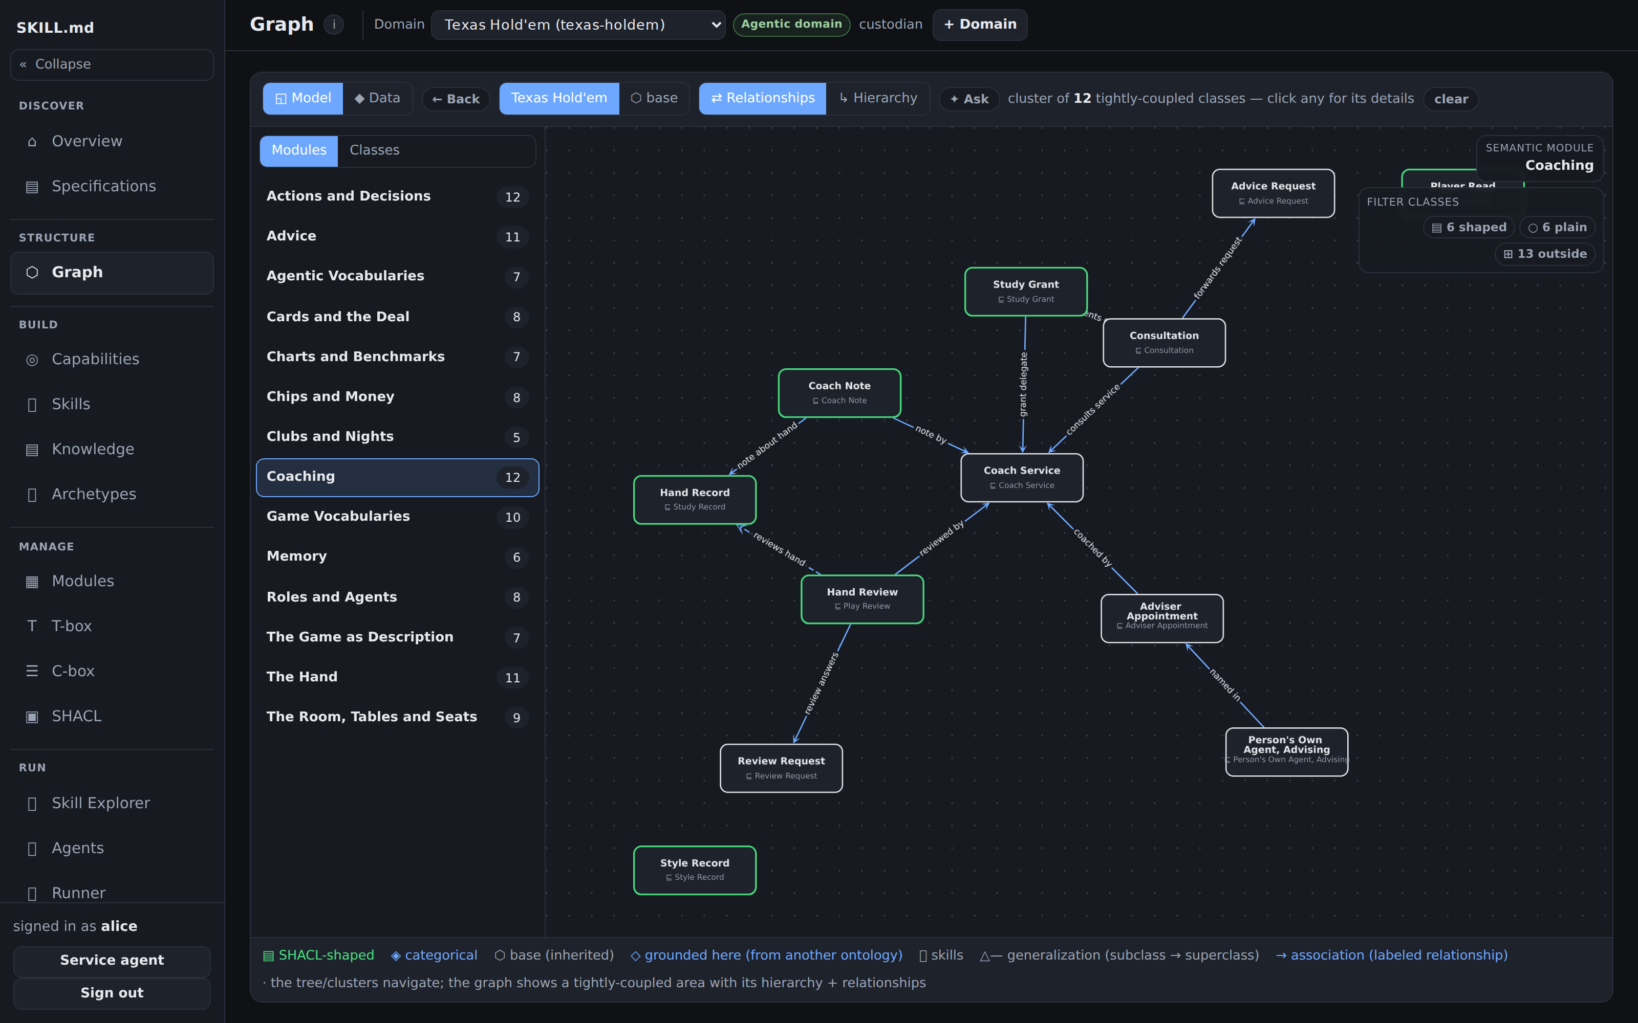Click the Archetypes sidebar icon
Screen dimensions: 1638x1023
tap(32, 495)
